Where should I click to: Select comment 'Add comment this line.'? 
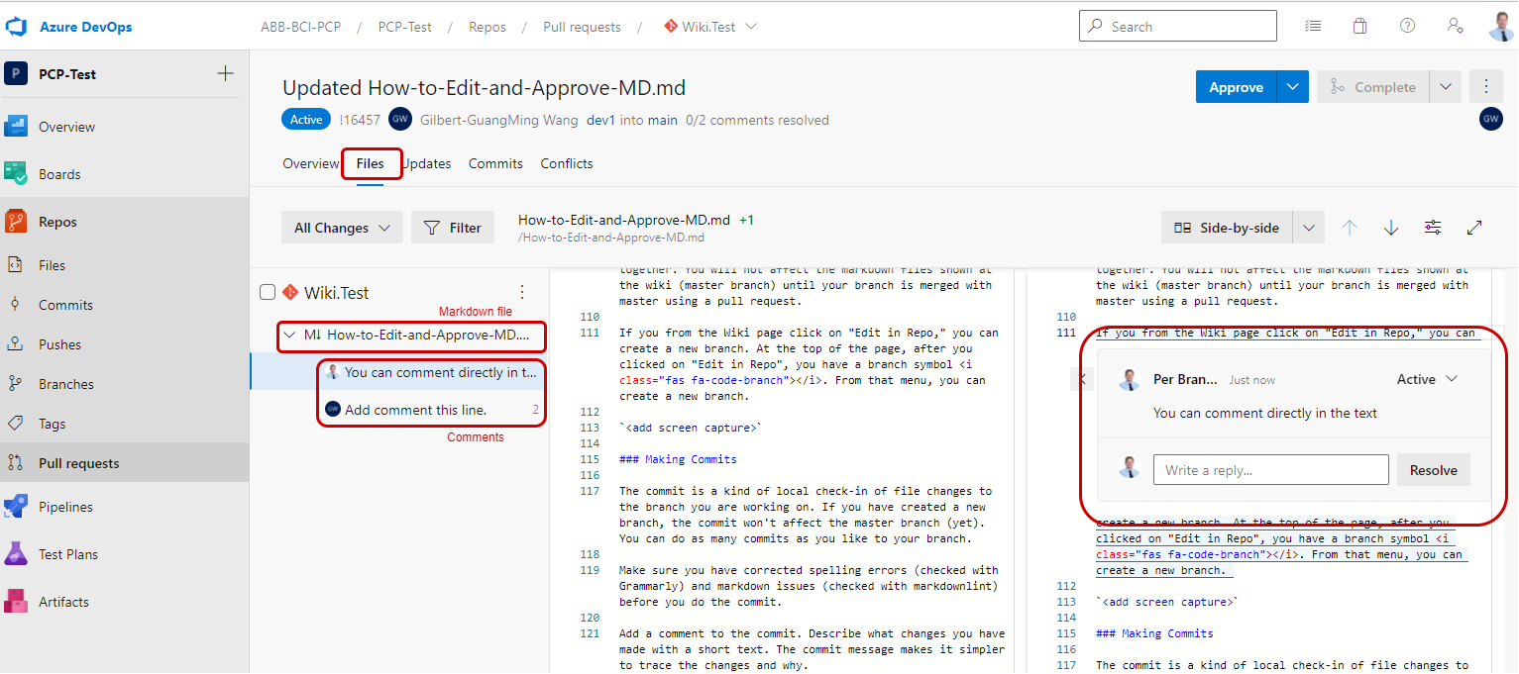tap(399, 409)
